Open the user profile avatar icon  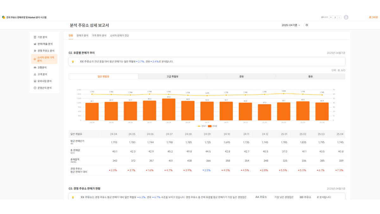pyautogui.click(x=346, y=17)
